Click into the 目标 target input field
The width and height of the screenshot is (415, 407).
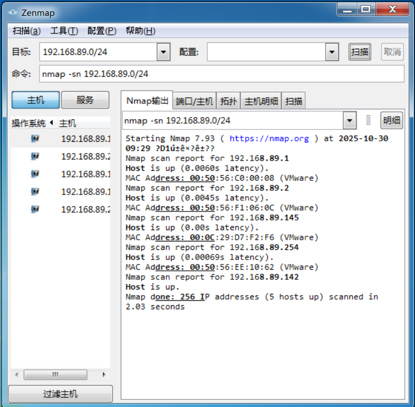pyautogui.click(x=98, y=52)
